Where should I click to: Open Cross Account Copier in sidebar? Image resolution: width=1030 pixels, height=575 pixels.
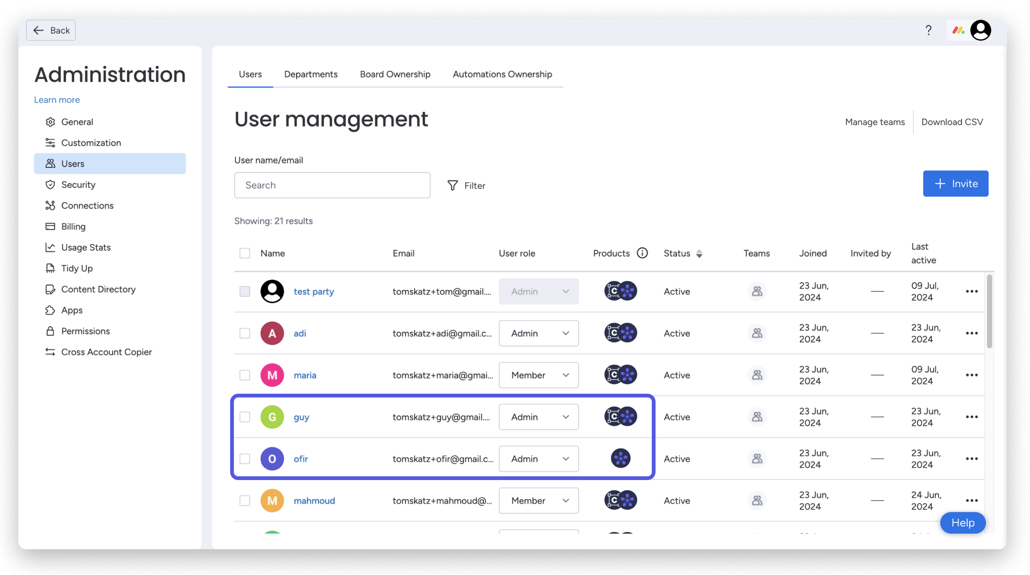[x=110, y=352]
